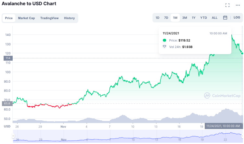This screenshot has width=244, height=144.
Task: Set chart range to 7D
Action: [x=166, y=18]
